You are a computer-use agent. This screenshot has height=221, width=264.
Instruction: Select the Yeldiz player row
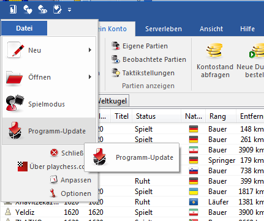(132, 212)
